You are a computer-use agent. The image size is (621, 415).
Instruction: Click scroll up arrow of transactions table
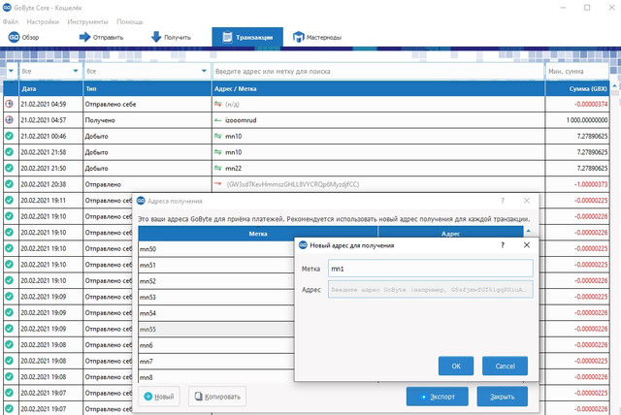coord(614,85)
